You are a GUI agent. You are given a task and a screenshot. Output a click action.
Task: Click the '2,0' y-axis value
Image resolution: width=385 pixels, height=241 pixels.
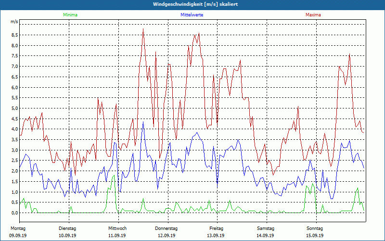pyautogui.click(x=14, y=171)
